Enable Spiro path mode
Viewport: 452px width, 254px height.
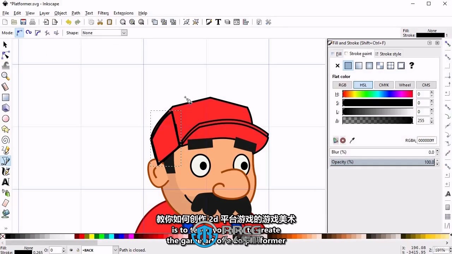29,33
